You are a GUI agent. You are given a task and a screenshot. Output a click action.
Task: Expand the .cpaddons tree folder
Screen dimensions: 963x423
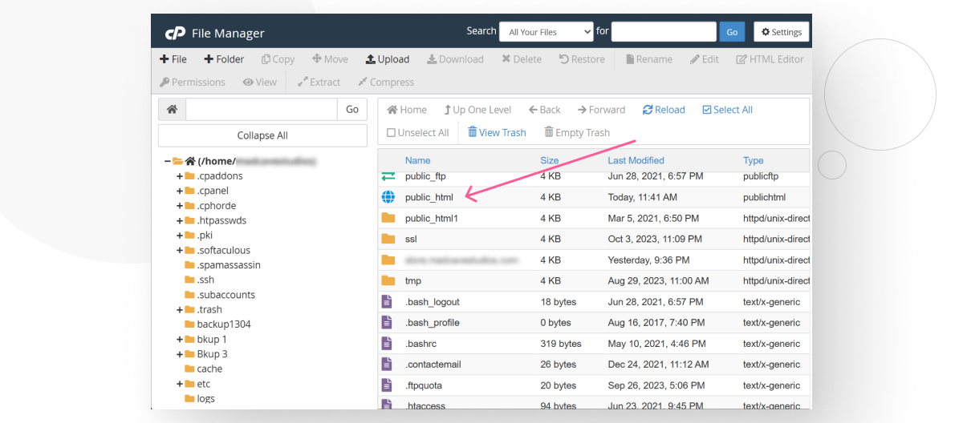(x=180, y=176)
